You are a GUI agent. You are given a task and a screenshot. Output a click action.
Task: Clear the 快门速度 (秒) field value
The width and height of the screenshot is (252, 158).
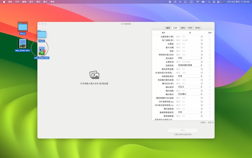pyautogui.click(x=202, y=40)
